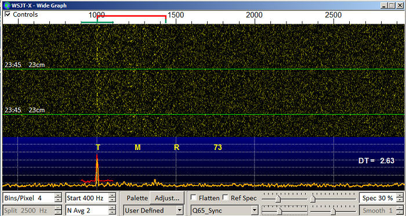406x216 pixels.
Task: Enable the Flatten checkbox
Action: click(x=193, y=197)
